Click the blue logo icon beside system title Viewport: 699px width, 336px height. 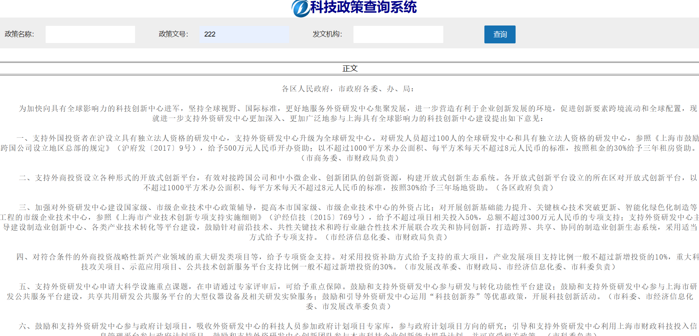[301, 8]
